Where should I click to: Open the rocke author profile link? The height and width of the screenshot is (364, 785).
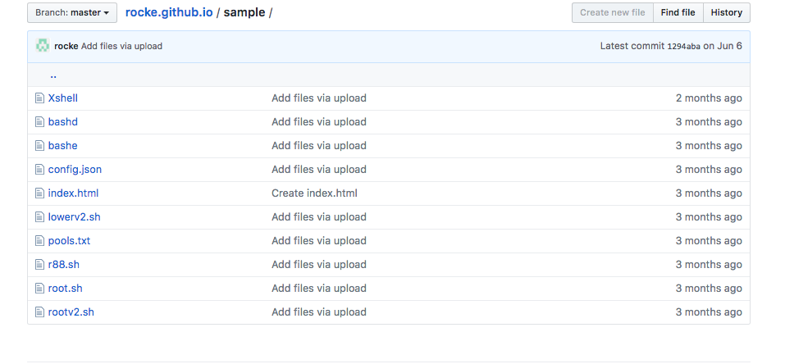click(66, 47)
